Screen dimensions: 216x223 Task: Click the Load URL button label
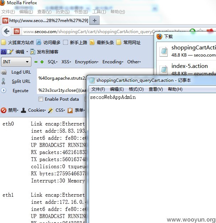pos(21,72)
